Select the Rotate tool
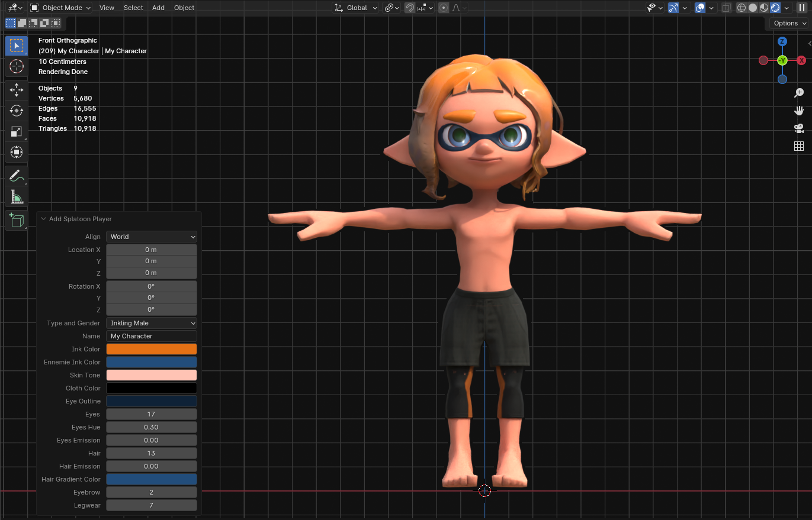Viewport: 812px width, 520px height. pos(16,111)
